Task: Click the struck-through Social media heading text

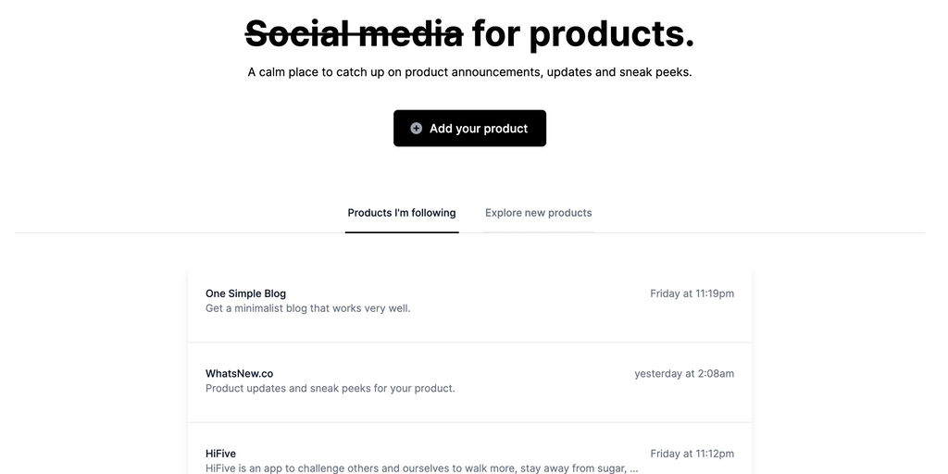Action: 354,34
